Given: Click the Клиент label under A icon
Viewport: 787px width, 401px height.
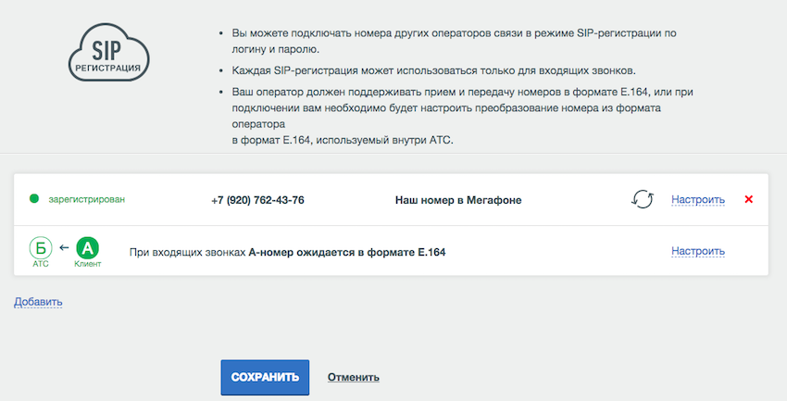Looking at the screenshot, I should click(88, 264).
